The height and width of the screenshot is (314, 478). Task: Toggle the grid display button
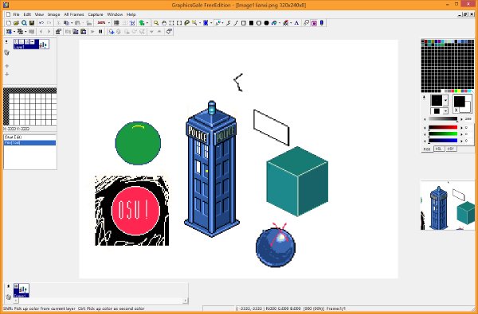(x=116, y=23)
